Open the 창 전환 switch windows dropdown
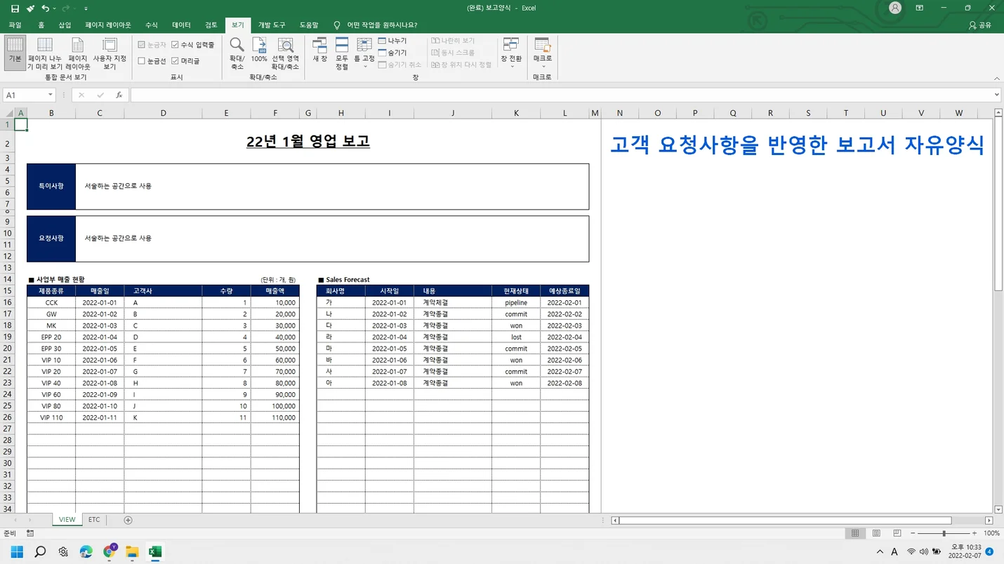 (511, 53)
